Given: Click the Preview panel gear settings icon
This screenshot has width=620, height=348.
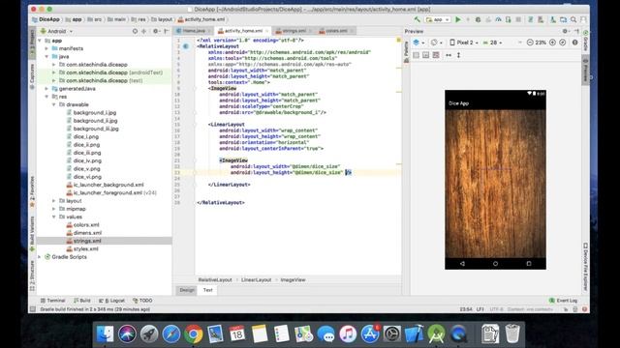Looking at the screenshot, I should pos(565,31).
